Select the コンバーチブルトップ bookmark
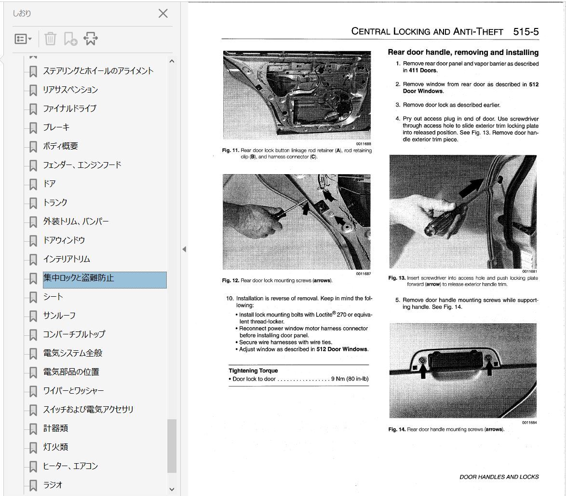The image size is (566, 496). pyautogui.click(x=74, y=334)
